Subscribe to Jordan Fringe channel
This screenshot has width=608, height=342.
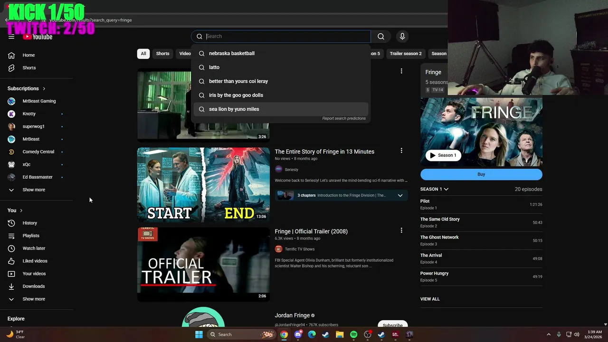tap(393, 325)
